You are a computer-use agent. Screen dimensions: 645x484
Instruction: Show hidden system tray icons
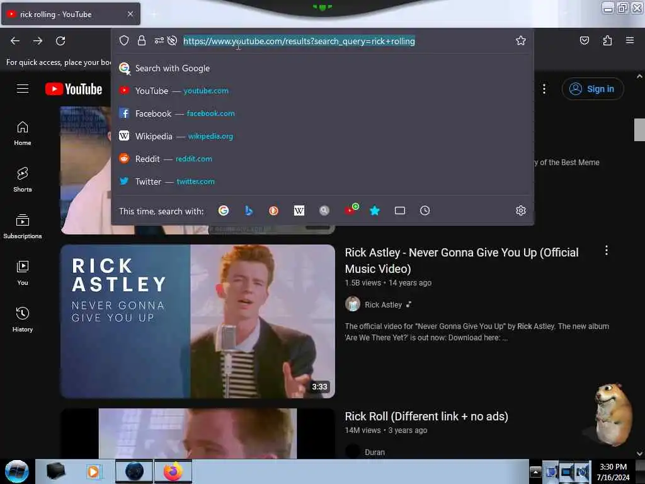(x=535, y=471)
